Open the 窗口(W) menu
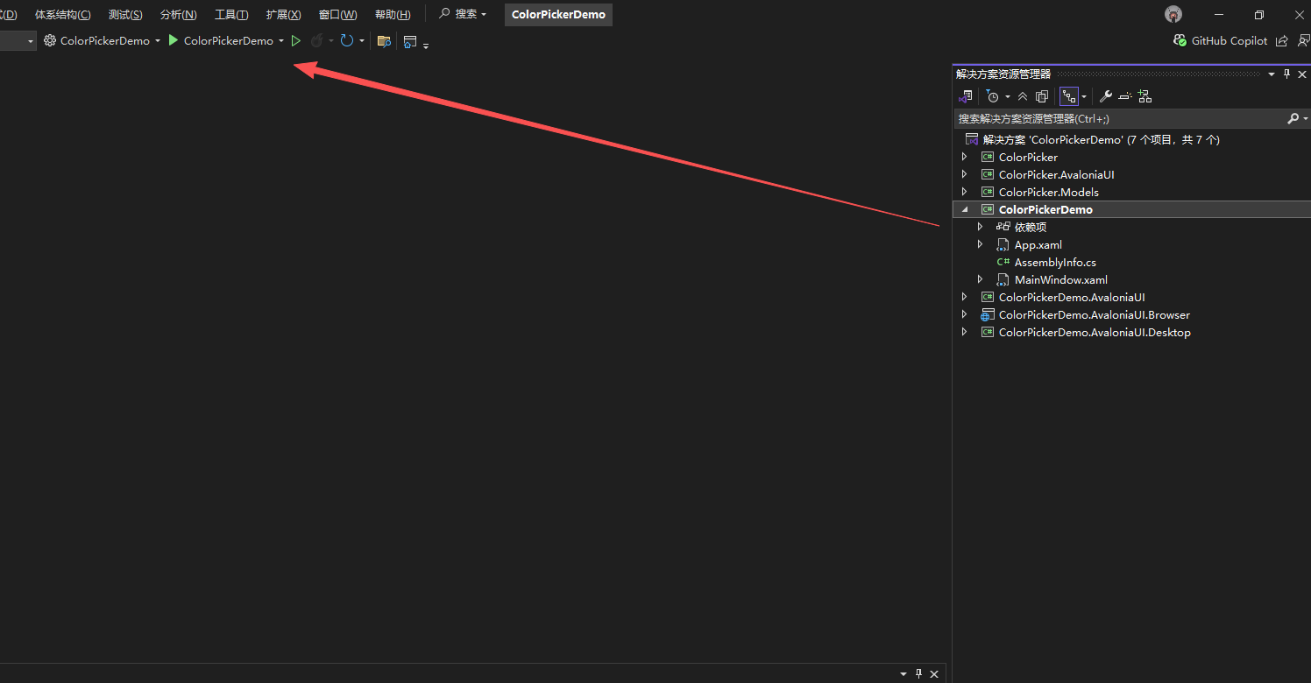This screenshot has height=683, width=1311. pyautogui.click(x=337, y=15)
